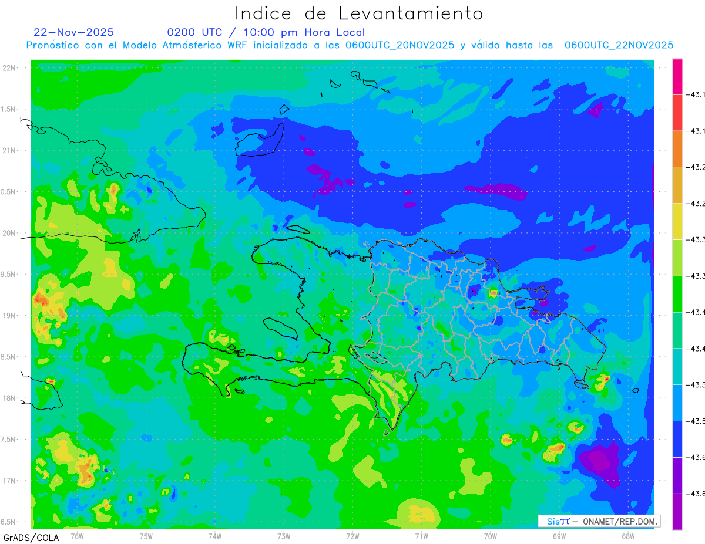Image resolution: width=705 pixels, height=544 pixels.
Task: Pick the bottom purple swatch on the color bar
Action: [x=677, y=512]
